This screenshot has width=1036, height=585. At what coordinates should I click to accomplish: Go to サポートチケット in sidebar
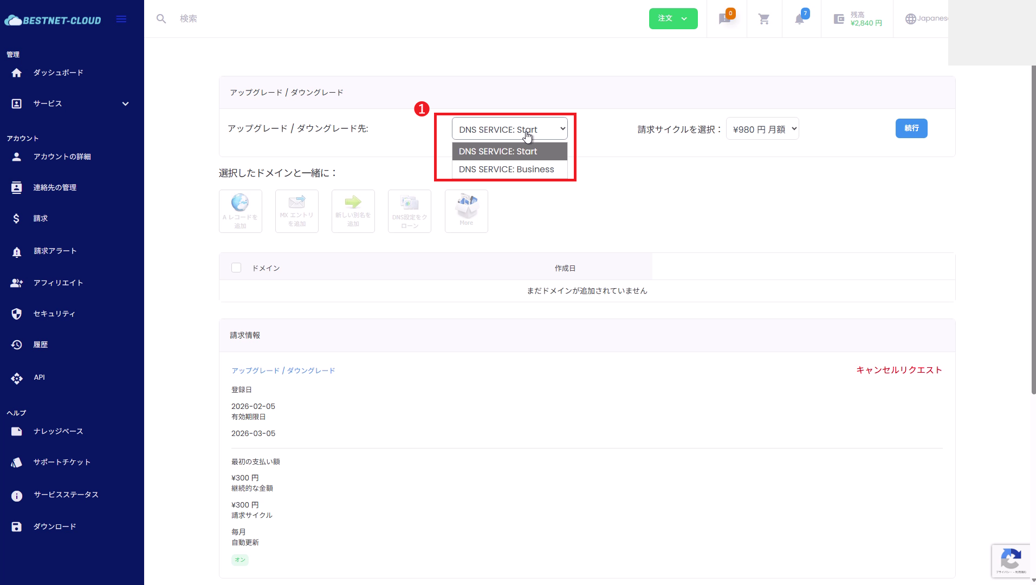pos(62,462)
